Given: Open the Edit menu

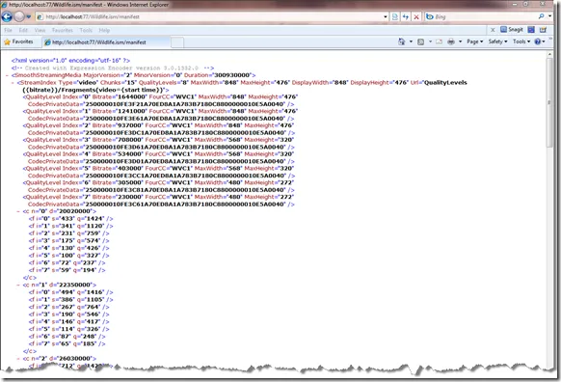Looking at the screenshot, I should pyautogui.click(x=23, y=31).
